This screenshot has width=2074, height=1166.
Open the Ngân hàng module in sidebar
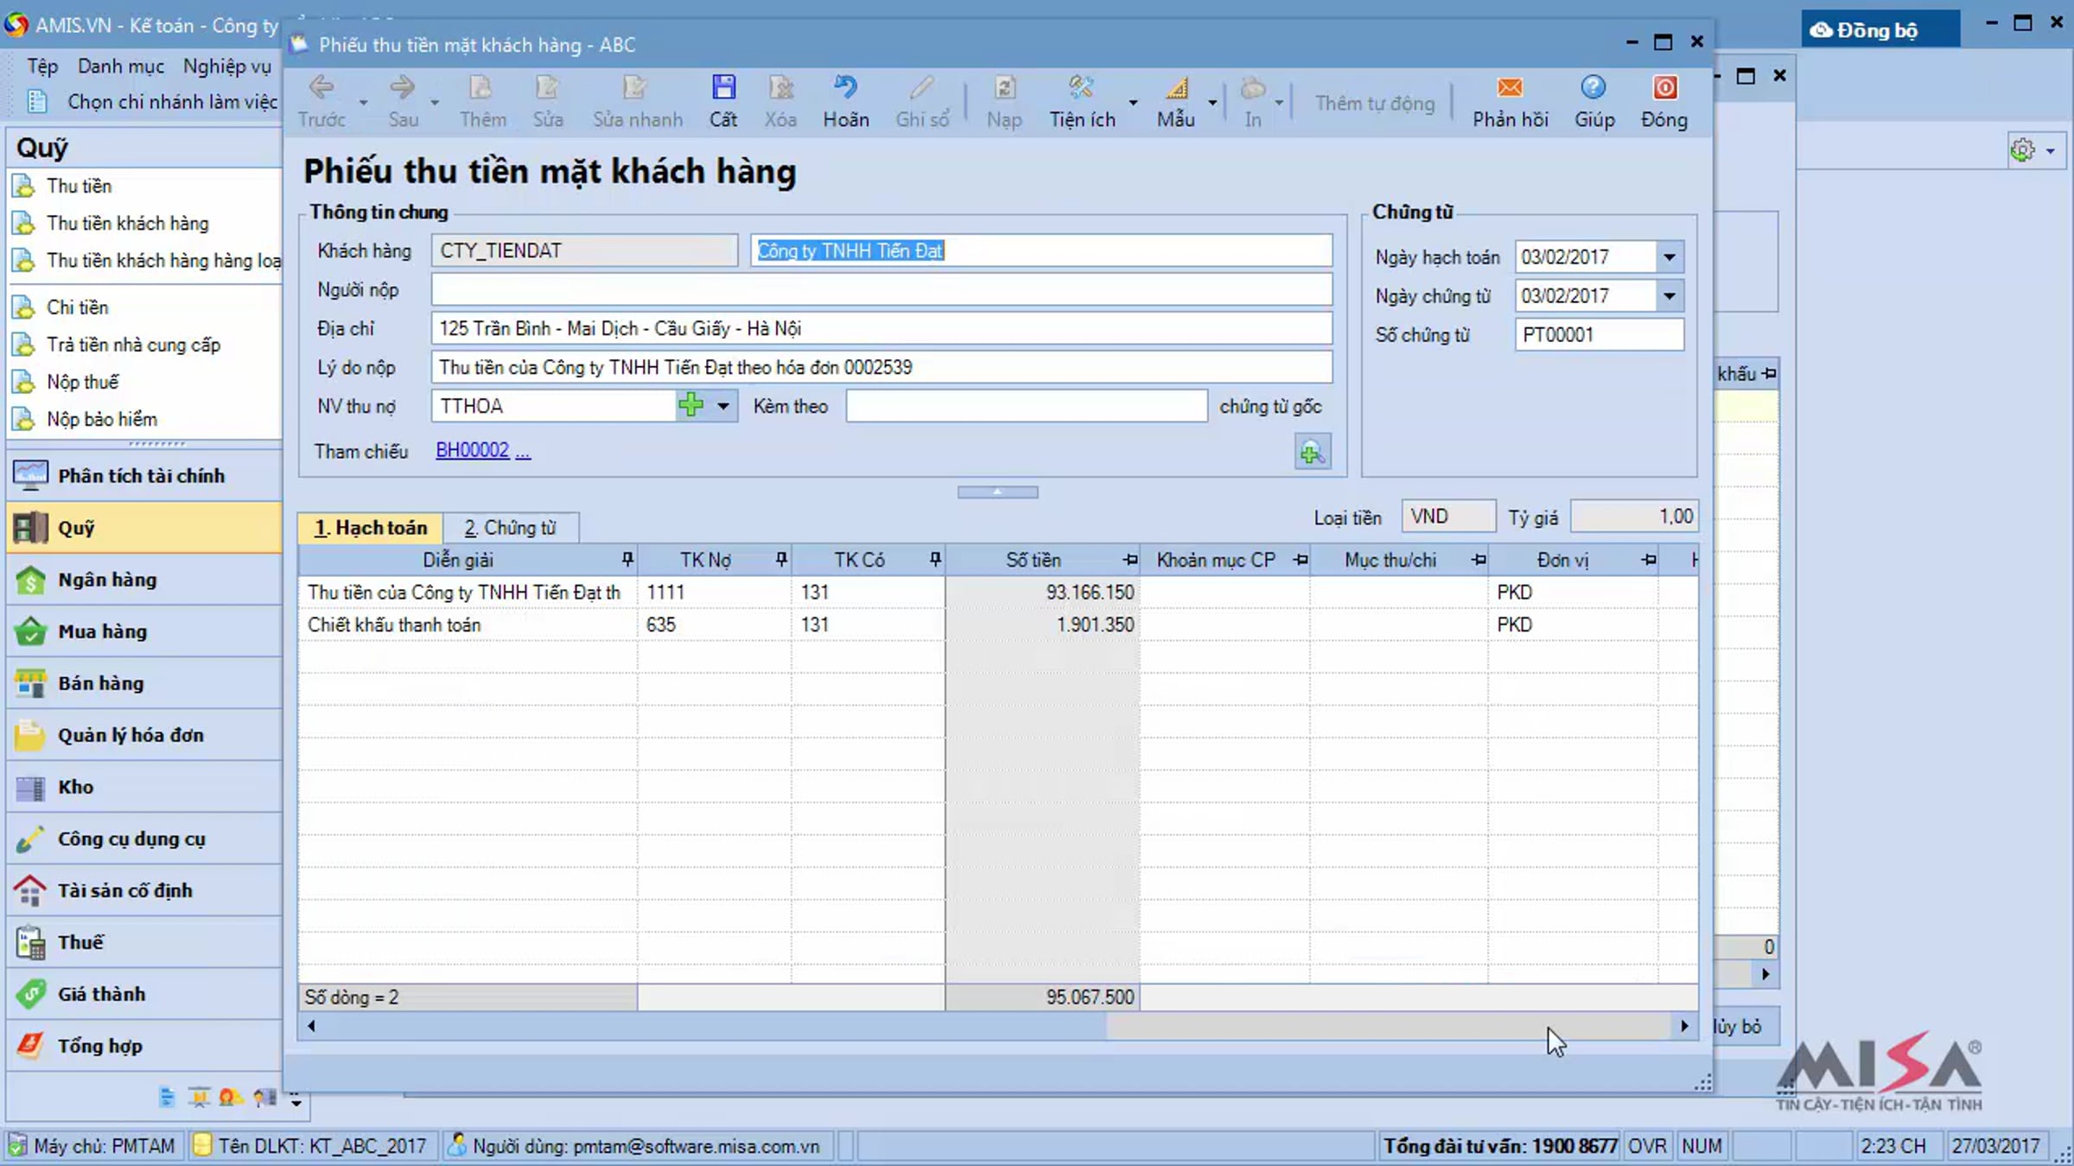(144, 580)
